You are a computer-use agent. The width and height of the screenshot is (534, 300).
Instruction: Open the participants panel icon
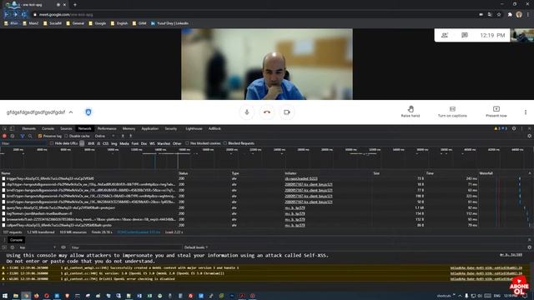coord(445,35)
